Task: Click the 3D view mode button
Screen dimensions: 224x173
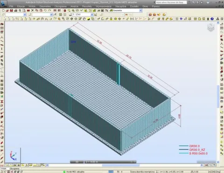Action: point(77,162)
